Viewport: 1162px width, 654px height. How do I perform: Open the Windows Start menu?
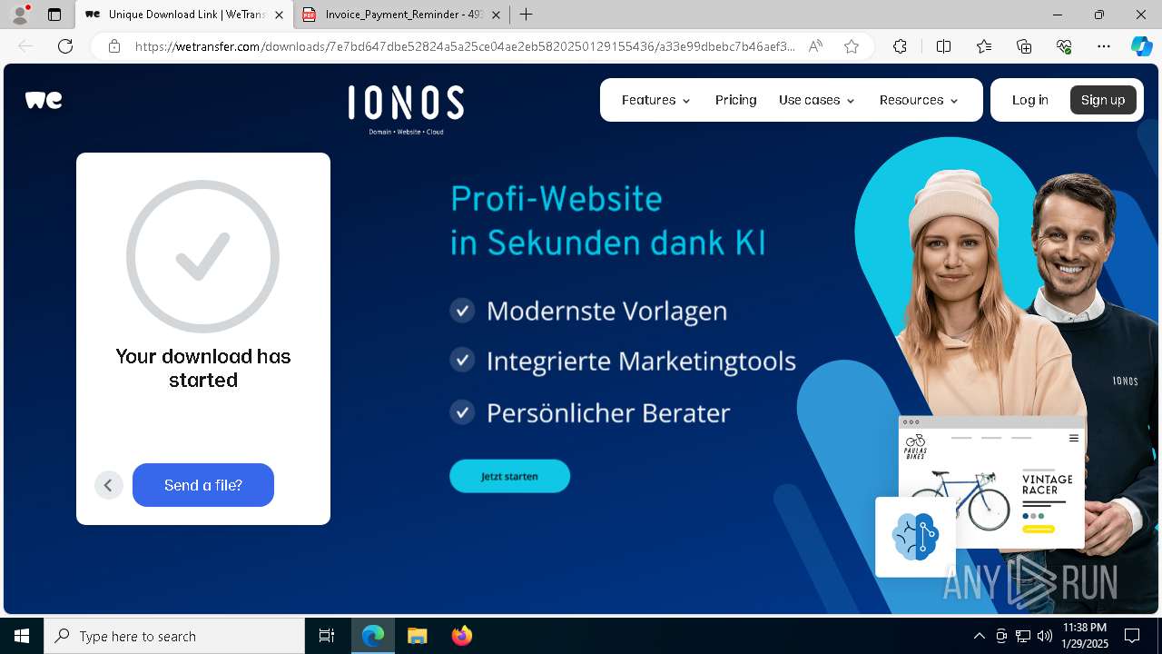click(22, 636)
